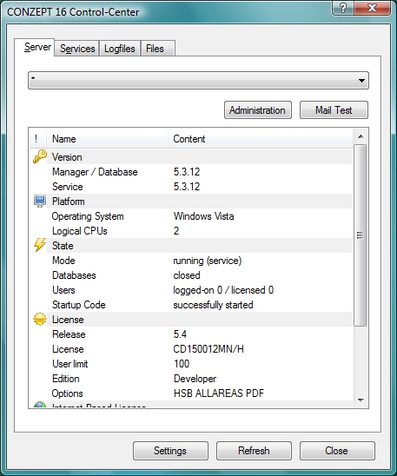The height and width of the screenshot is (476, 397).
Task: Click the successfully started value
Action: pos(213,305)
